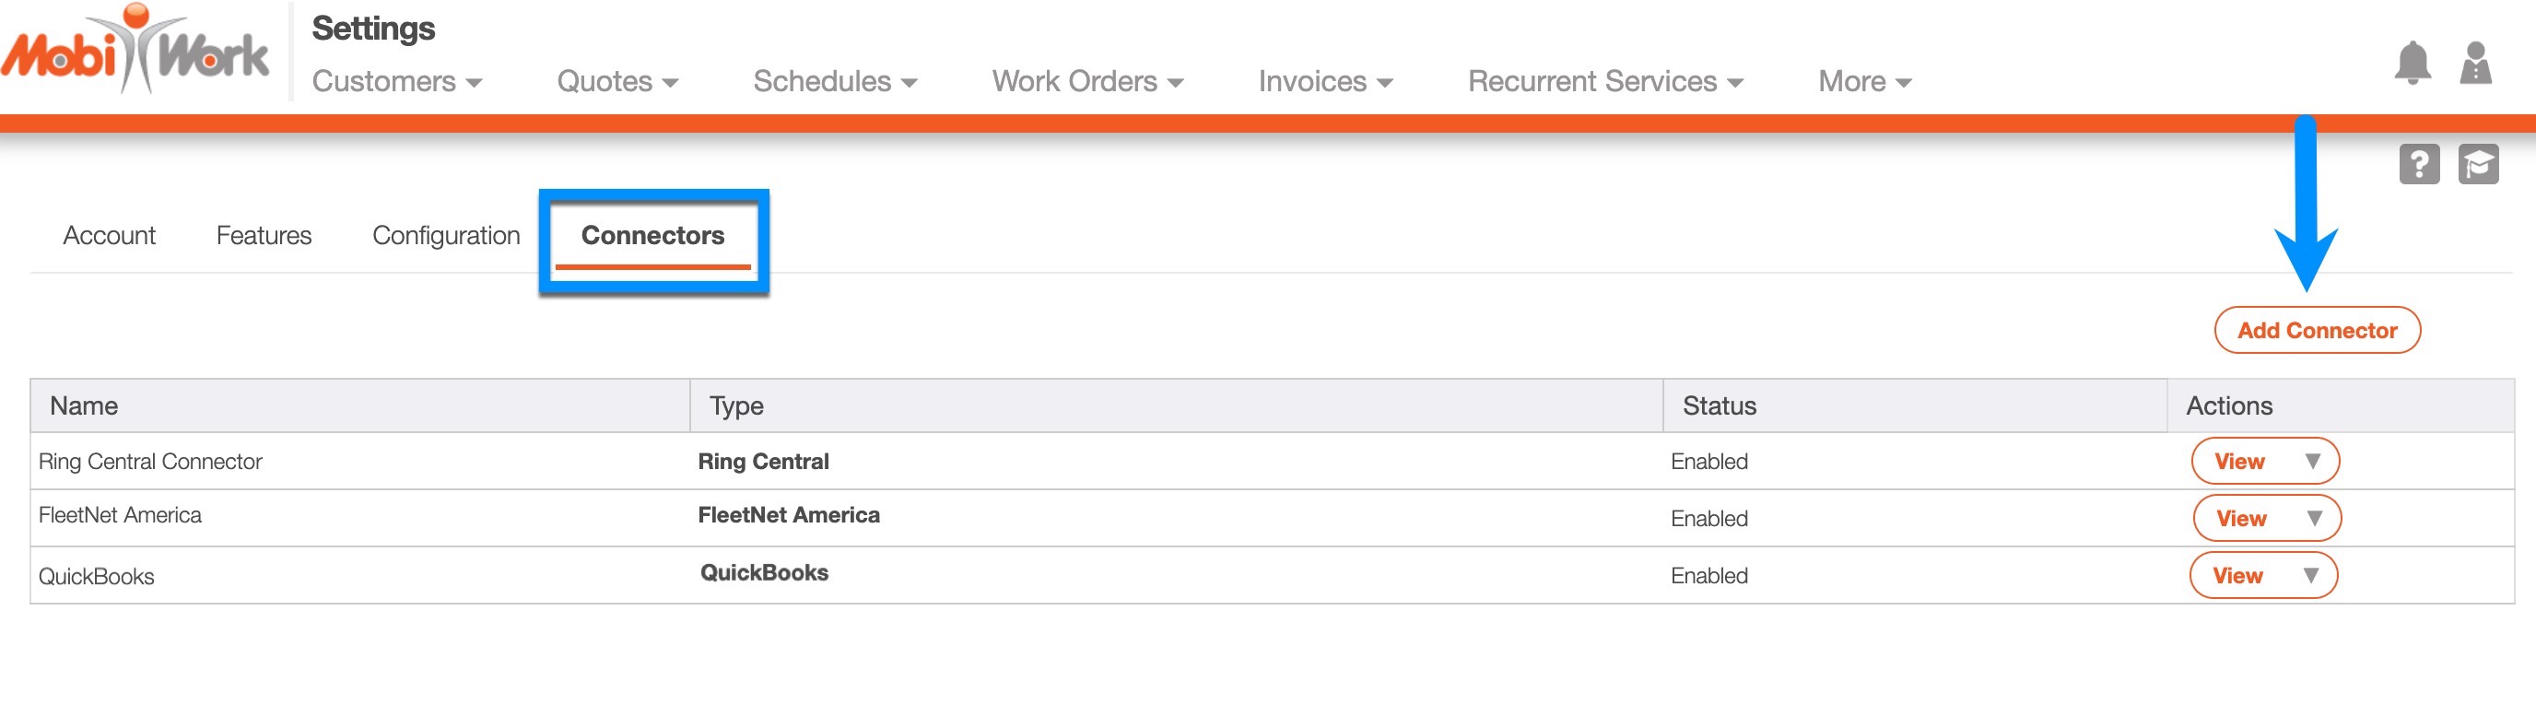Click the help question mark icon
2536x728 pixels.
click(x=2419, y=165)
